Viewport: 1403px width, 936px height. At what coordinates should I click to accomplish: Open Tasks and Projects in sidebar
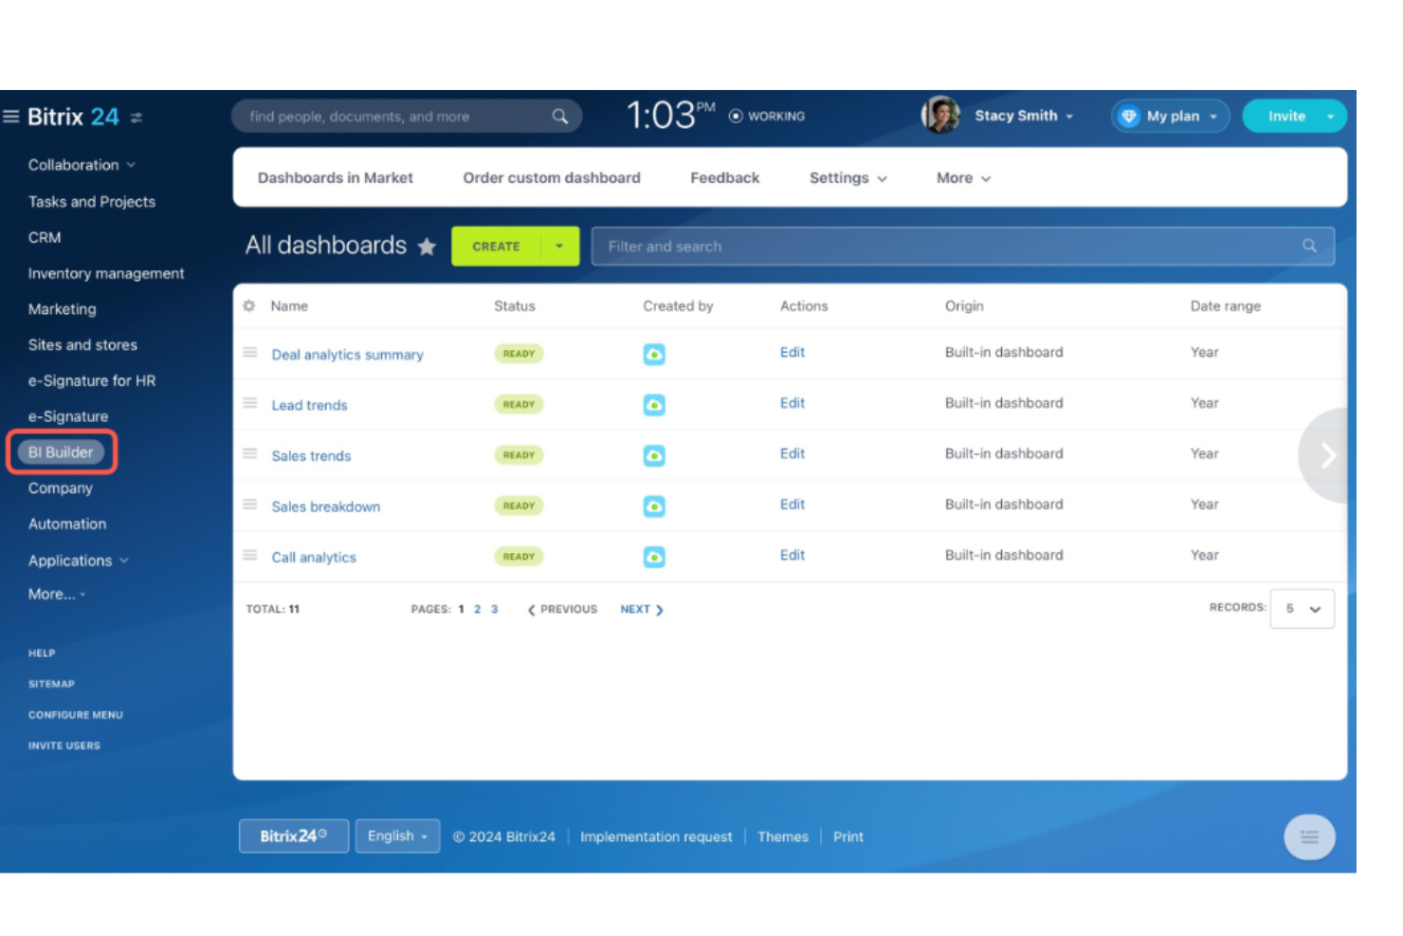tap(92, 202)
